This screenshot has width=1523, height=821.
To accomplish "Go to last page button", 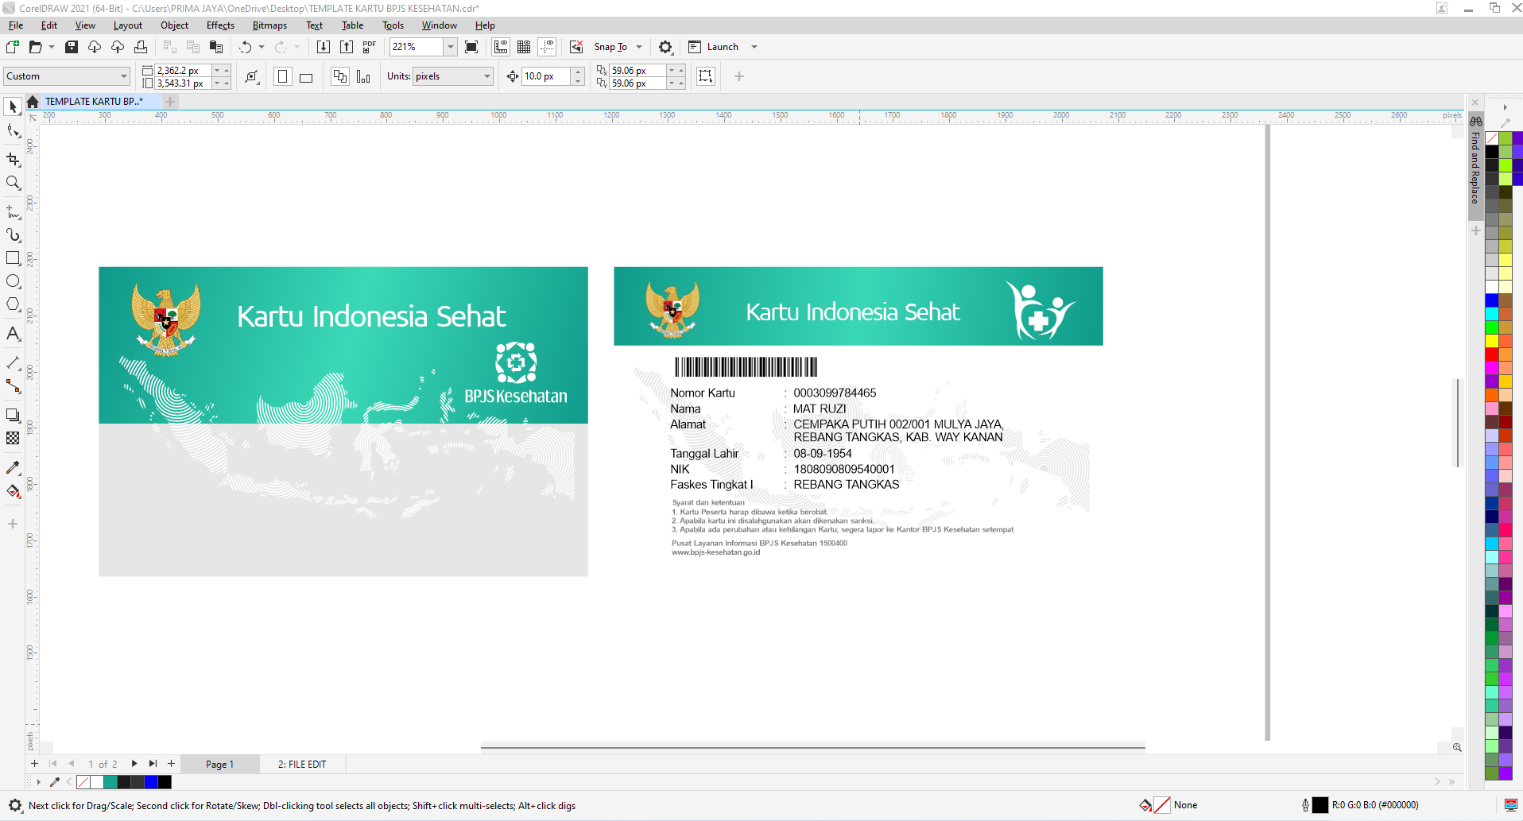I will pos(153,764).
